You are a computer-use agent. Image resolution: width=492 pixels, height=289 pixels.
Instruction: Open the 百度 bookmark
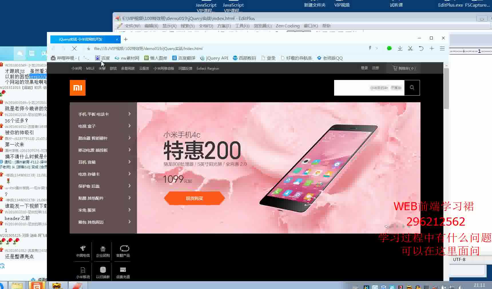[102, 58]
